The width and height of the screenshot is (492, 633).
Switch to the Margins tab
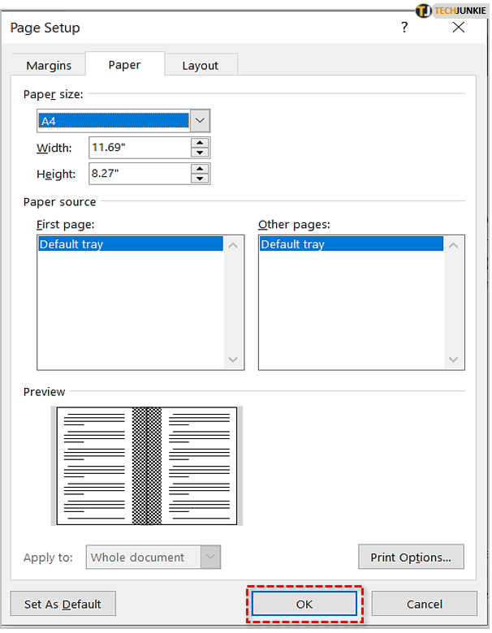tap(49, 66)
